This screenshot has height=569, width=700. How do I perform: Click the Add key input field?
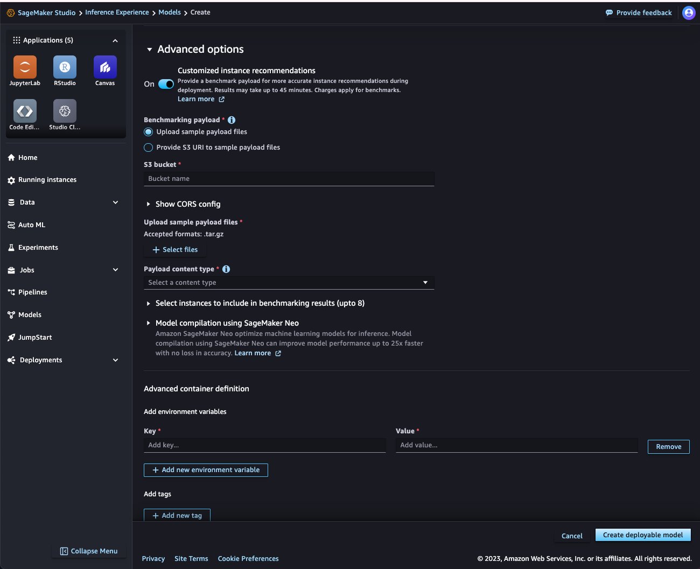coord(265,445)
